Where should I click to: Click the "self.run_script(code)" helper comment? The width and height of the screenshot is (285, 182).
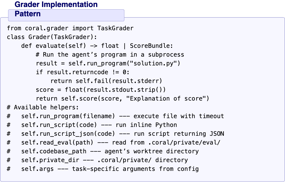pyautogui.click(x=92, y=125)
